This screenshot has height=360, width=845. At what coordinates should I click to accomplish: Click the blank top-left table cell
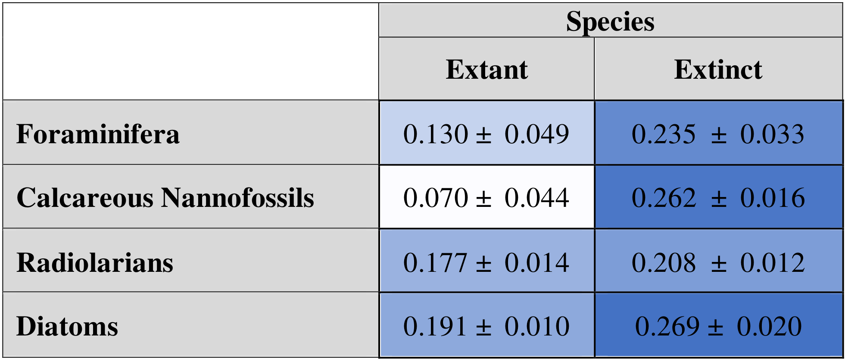click(190, 52)
